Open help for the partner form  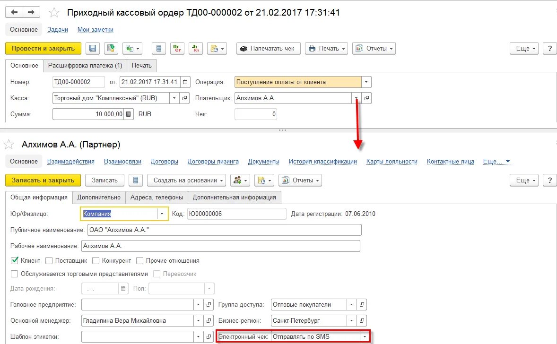tap(550, 181)
